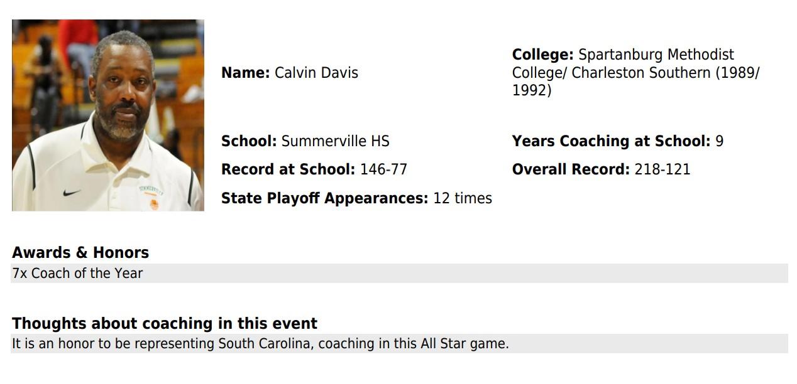The width and height of the screenshot is (797, 384).
Task: Click Spartanburg Methodist College text
Action: tap(623, 63)
